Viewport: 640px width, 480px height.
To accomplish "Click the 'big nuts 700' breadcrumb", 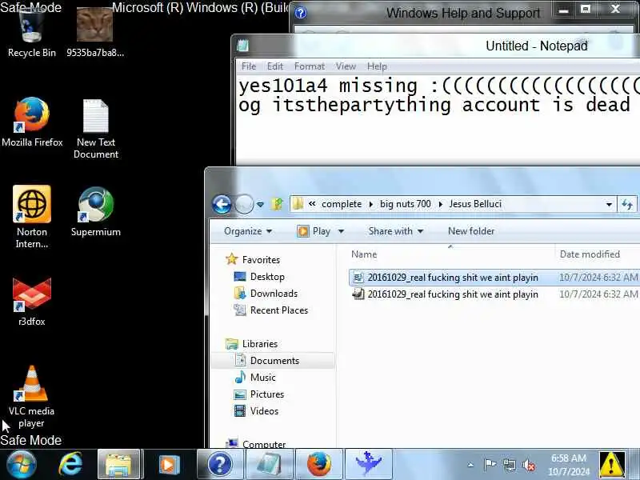I will (x=406, y=204).
